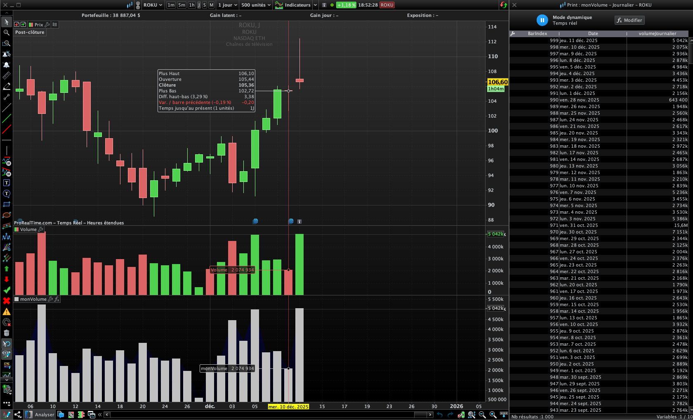Zoom out using bottom bar magnifier minus
The image size is (693, 420).
[482, 415]
